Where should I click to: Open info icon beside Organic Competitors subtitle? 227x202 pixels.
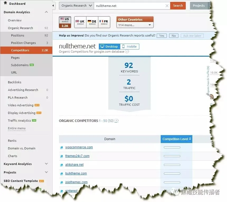click(127, 51)
